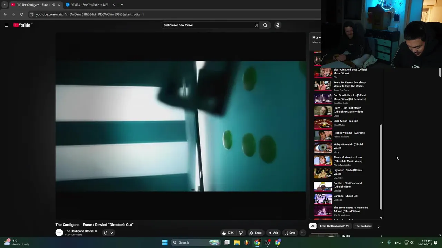Open the system tray volume control
442x248 pixels.
coord(412,242)
